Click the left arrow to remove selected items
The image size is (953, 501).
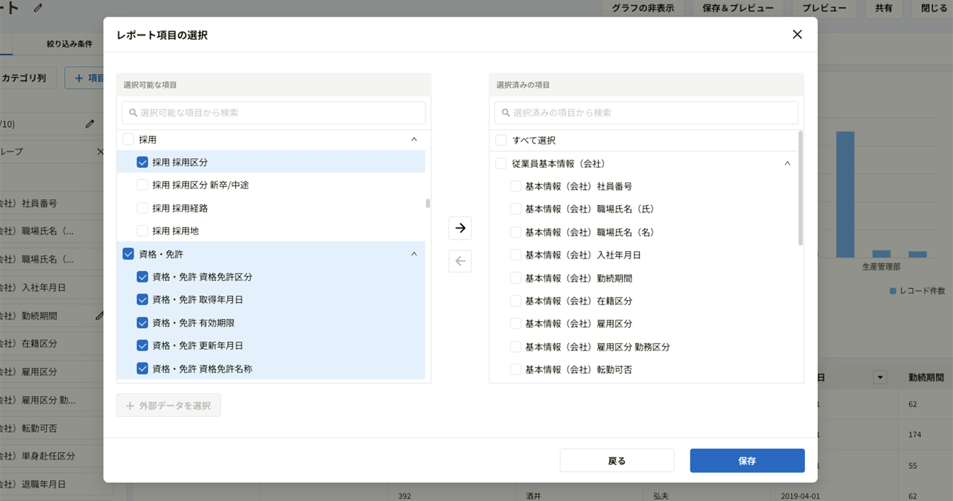pos(460,261)
